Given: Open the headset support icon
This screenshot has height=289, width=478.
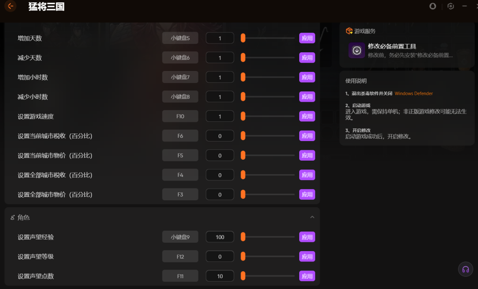Looking at the screenshot, I should [465, 269].
